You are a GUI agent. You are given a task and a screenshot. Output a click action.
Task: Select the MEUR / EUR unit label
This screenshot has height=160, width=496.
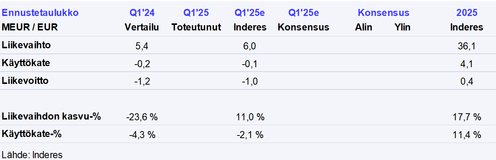tap(30, 27)
